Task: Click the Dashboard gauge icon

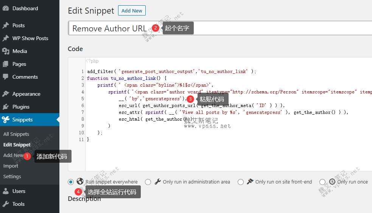Action: (x=6, y=8)
